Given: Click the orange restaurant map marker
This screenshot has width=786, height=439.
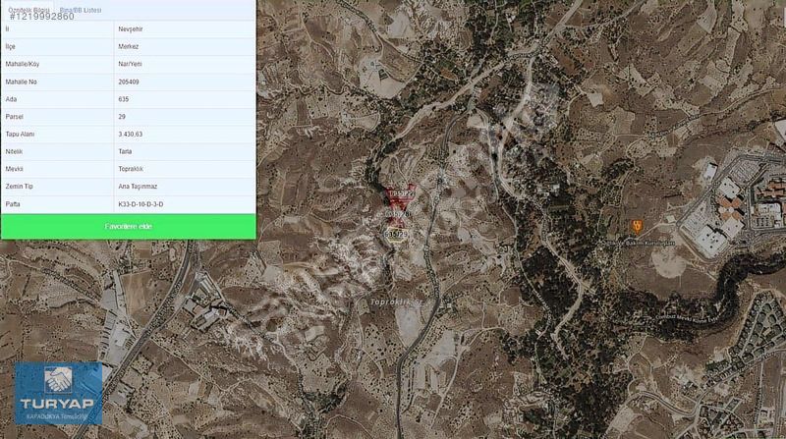Looking at the screenshot, I should pos(637,227).
